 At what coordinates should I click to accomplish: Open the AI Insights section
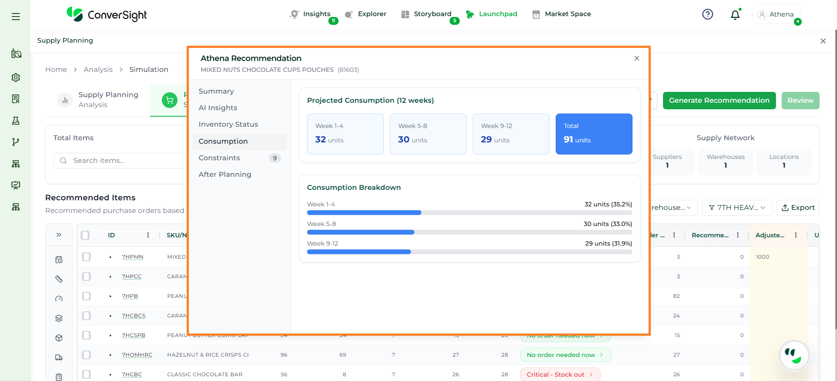pyautogui.click(x=218, y=108)
